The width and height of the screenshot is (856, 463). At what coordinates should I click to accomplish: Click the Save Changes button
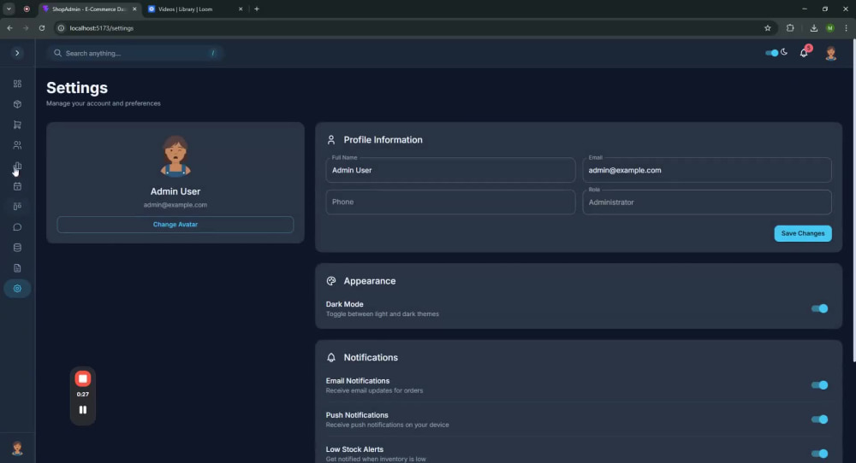pyautogui.click(x=803, y=233)
